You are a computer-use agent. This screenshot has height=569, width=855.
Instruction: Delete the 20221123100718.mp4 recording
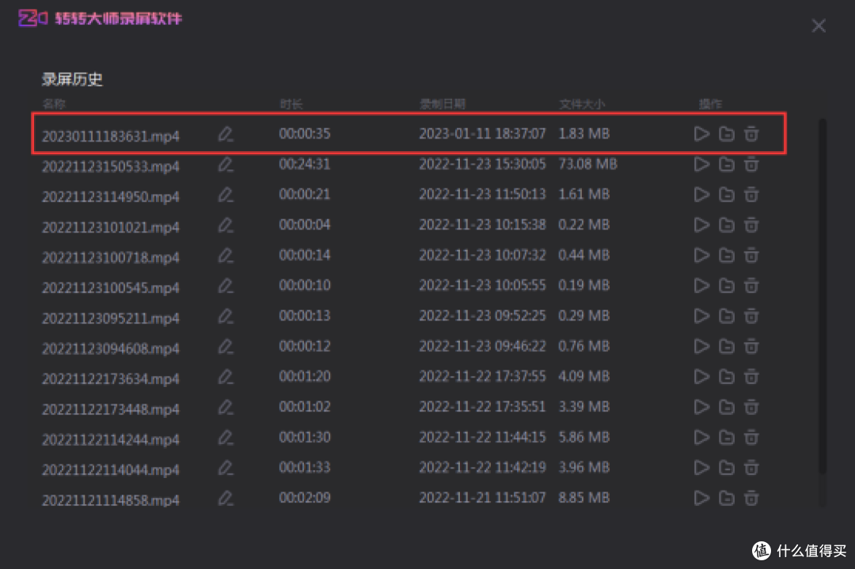point(750,255)
